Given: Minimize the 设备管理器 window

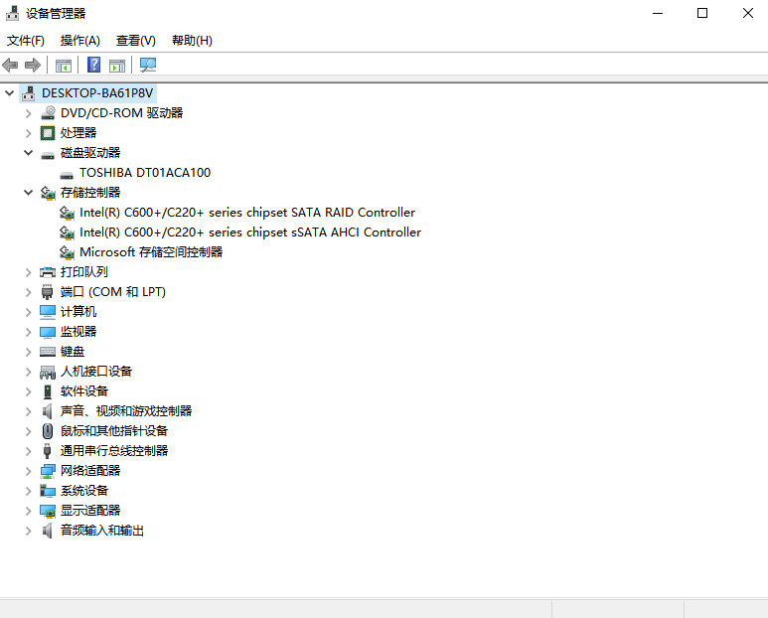Looking at the screenshot, I should (658, 13).
